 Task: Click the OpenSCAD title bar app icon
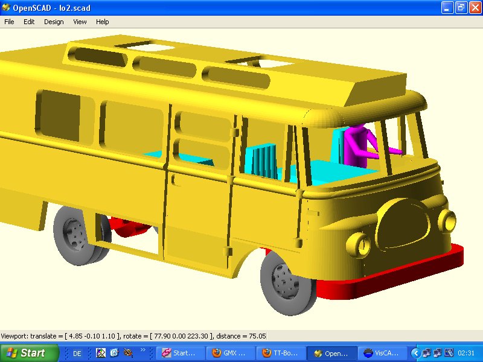7,7
